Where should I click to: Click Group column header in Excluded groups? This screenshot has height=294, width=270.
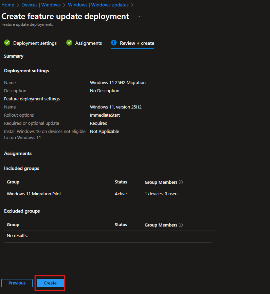pyautogui.click(x=13, y=225)
